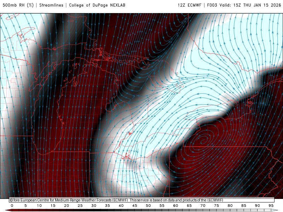Image resolution: width=283 pixels, height=212 pixels.
Task: Click the colorbar label "75"
Action: pos(216,206)
